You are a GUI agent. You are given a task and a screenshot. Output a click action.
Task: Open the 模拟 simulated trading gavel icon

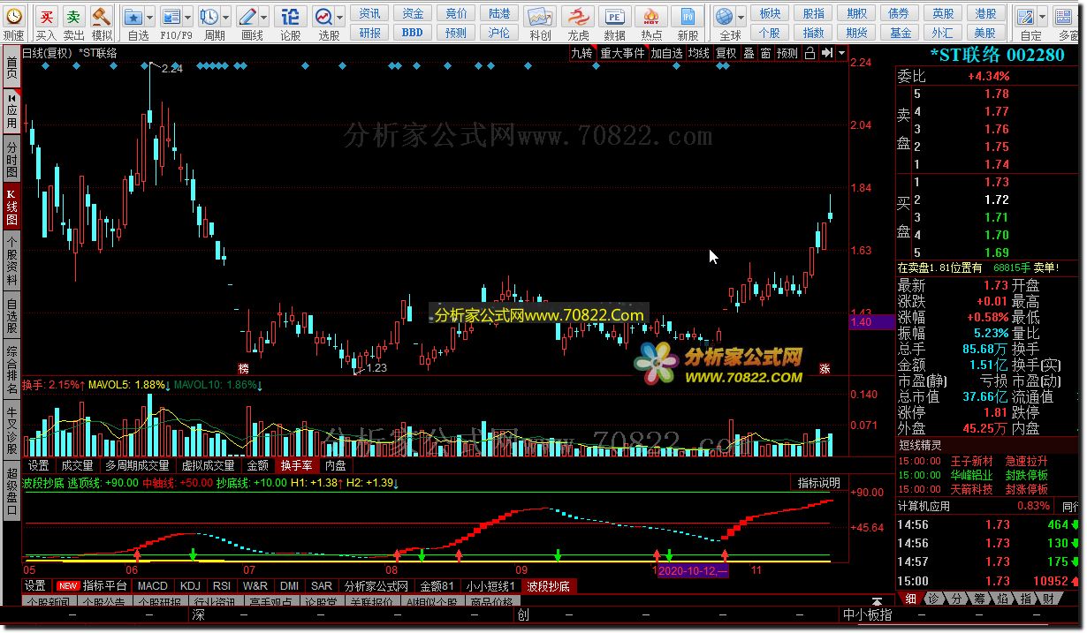tap(102, 16)
